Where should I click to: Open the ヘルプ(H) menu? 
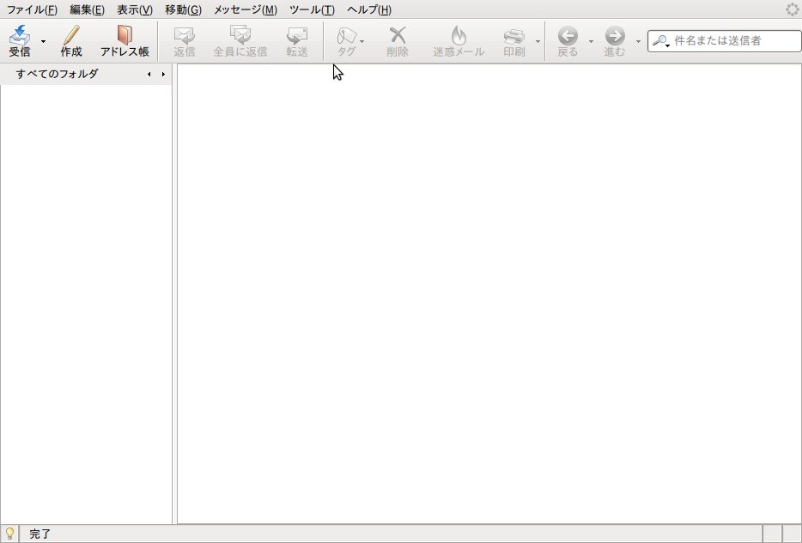coord(368,9)
